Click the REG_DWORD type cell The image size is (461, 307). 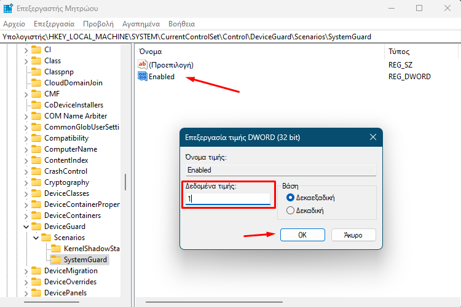(x=409, y=77)
